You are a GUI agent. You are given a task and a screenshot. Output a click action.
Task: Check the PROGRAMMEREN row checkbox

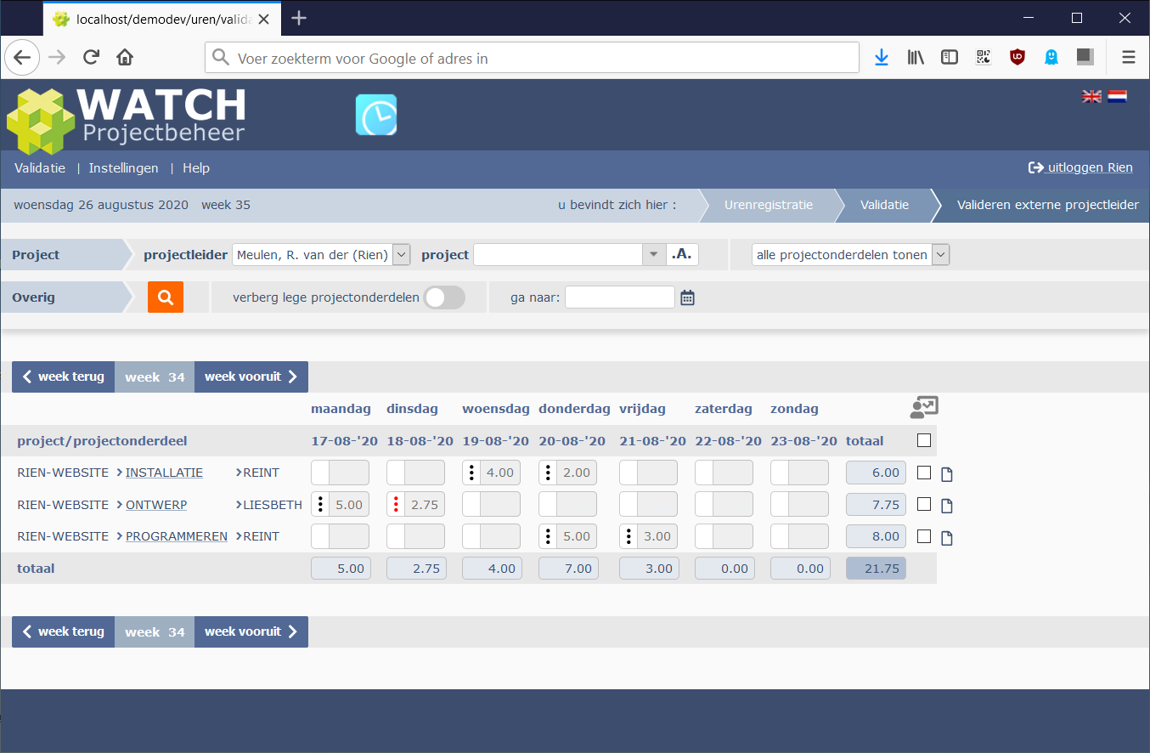924,536
